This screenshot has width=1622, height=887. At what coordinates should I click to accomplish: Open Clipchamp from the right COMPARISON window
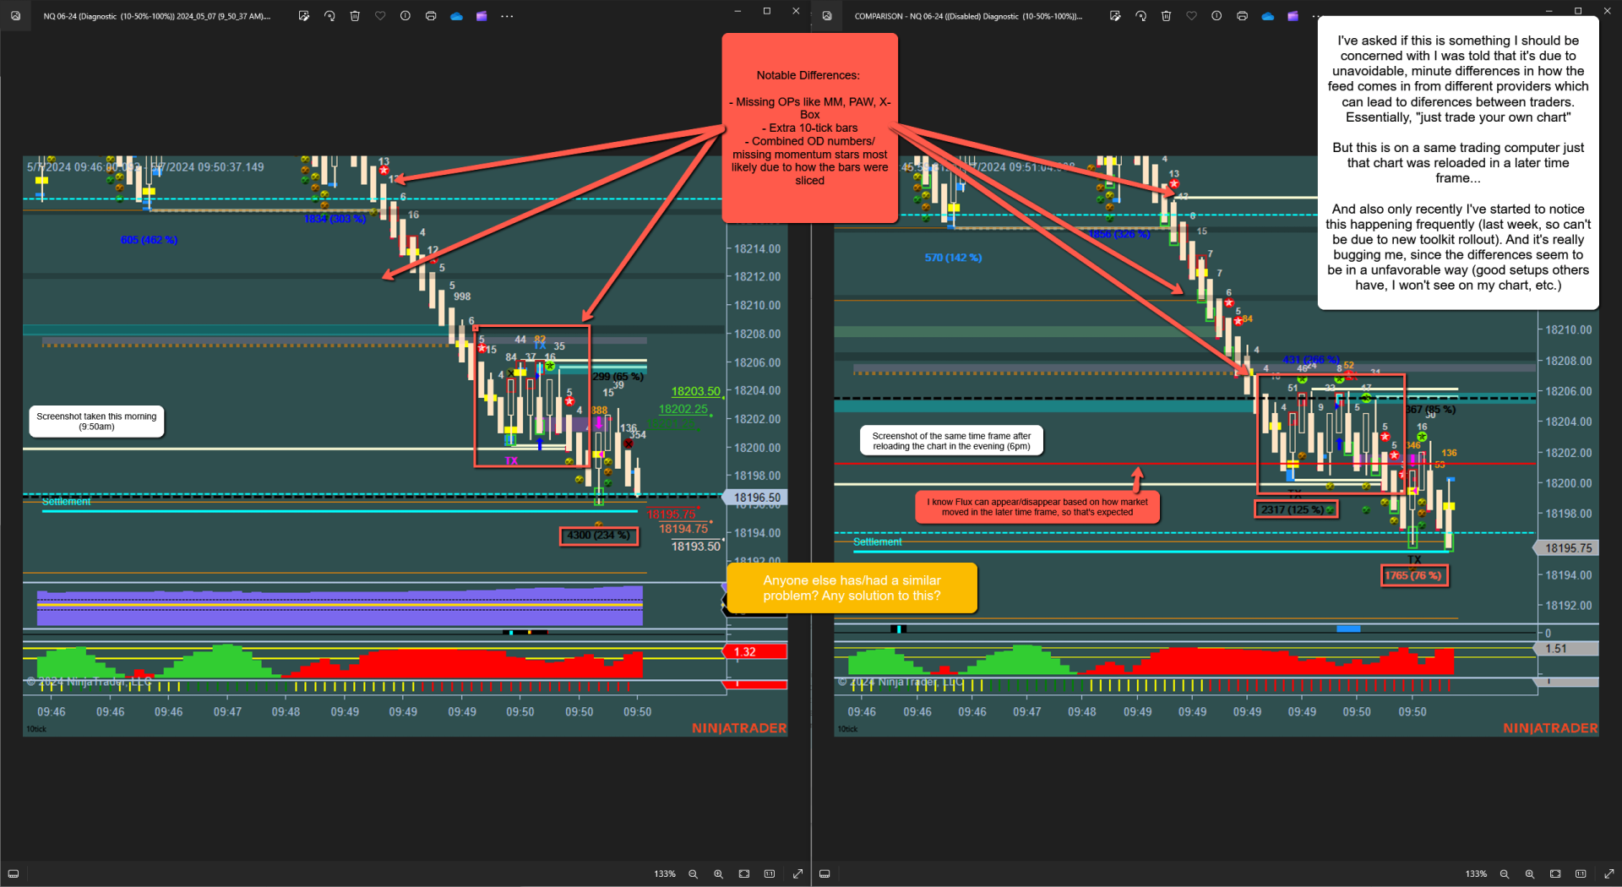(1293, 16)
